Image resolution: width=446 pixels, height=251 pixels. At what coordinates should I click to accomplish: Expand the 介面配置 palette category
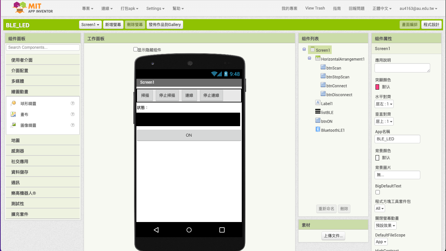click(43, 70)
